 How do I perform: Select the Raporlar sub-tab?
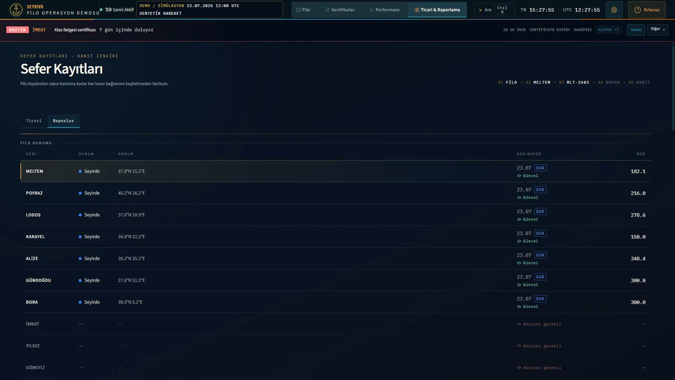[63, 121]
